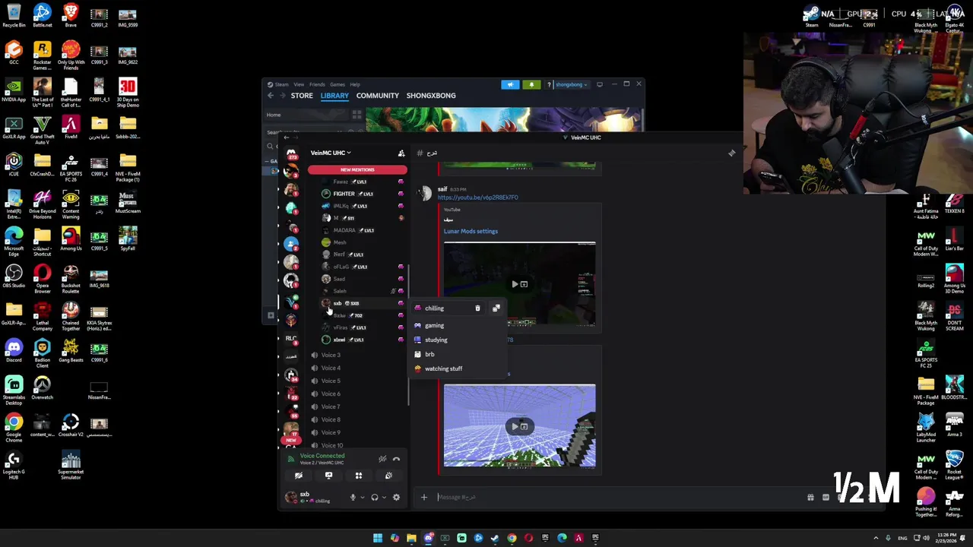The image size is (973, 547).
Task: Join Voice 8 channel
Action: (x=330, y=419)
